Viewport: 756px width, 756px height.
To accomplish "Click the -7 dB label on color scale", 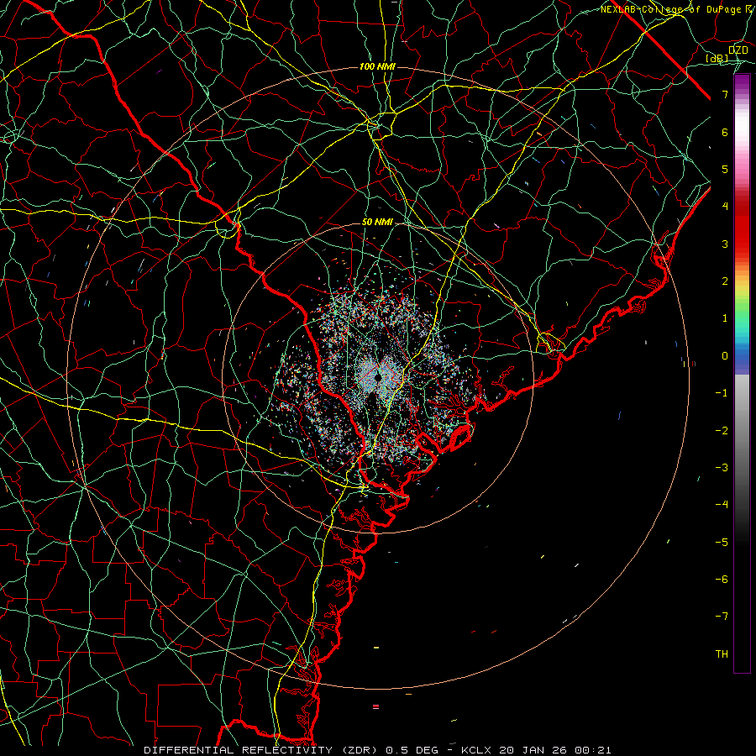I will point(722,617).
